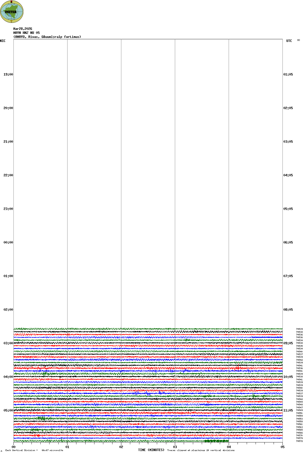
Task: Click the AMAYO, Rivas location description
Action: point(47,37)
